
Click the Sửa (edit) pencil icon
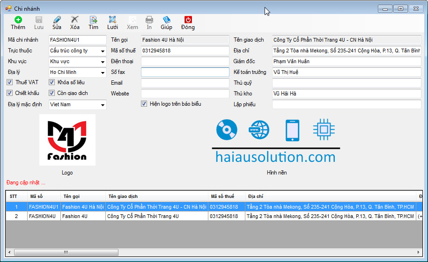(57, 20)
